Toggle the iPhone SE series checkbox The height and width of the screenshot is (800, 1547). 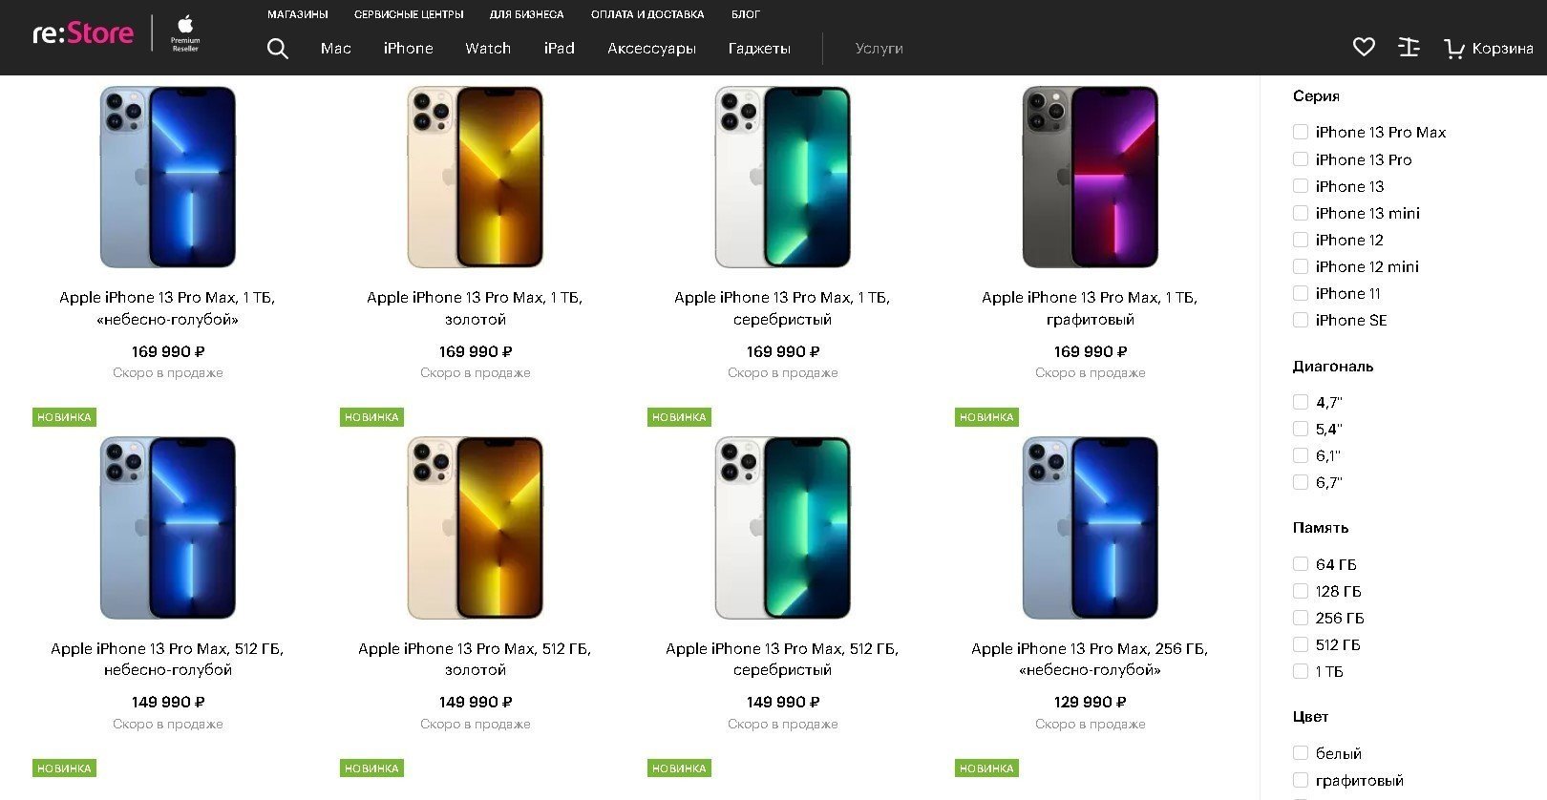click(x=1301, y=320)
